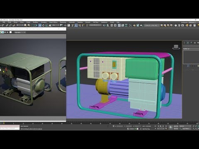Image resolution: width=199 pixels, height=149 pixels.
Task: Click the Set Key button
Action: coord(176,128)
